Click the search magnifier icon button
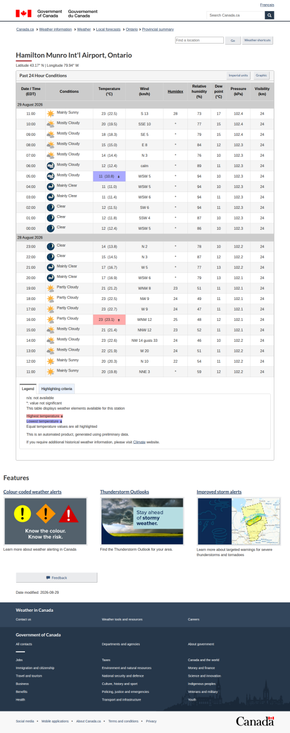 pyautogui.click(x=269, y=15)
